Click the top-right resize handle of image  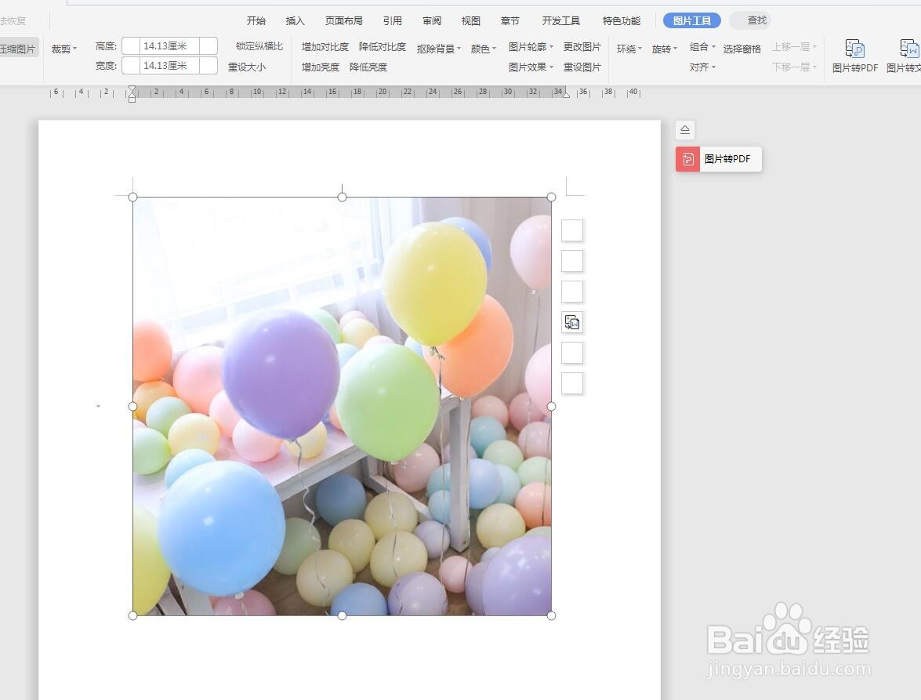(x=551, y=198)
